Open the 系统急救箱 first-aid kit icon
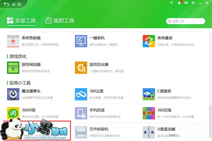The image size is (212, 141). (x=13, y=41)
